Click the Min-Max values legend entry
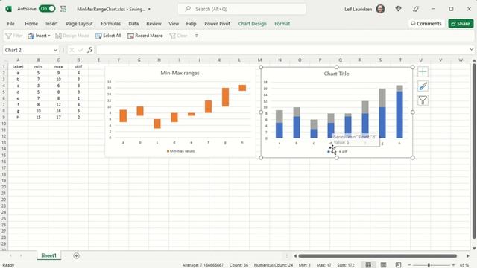Viewport: 477px width, 268px height. [180, 151]
